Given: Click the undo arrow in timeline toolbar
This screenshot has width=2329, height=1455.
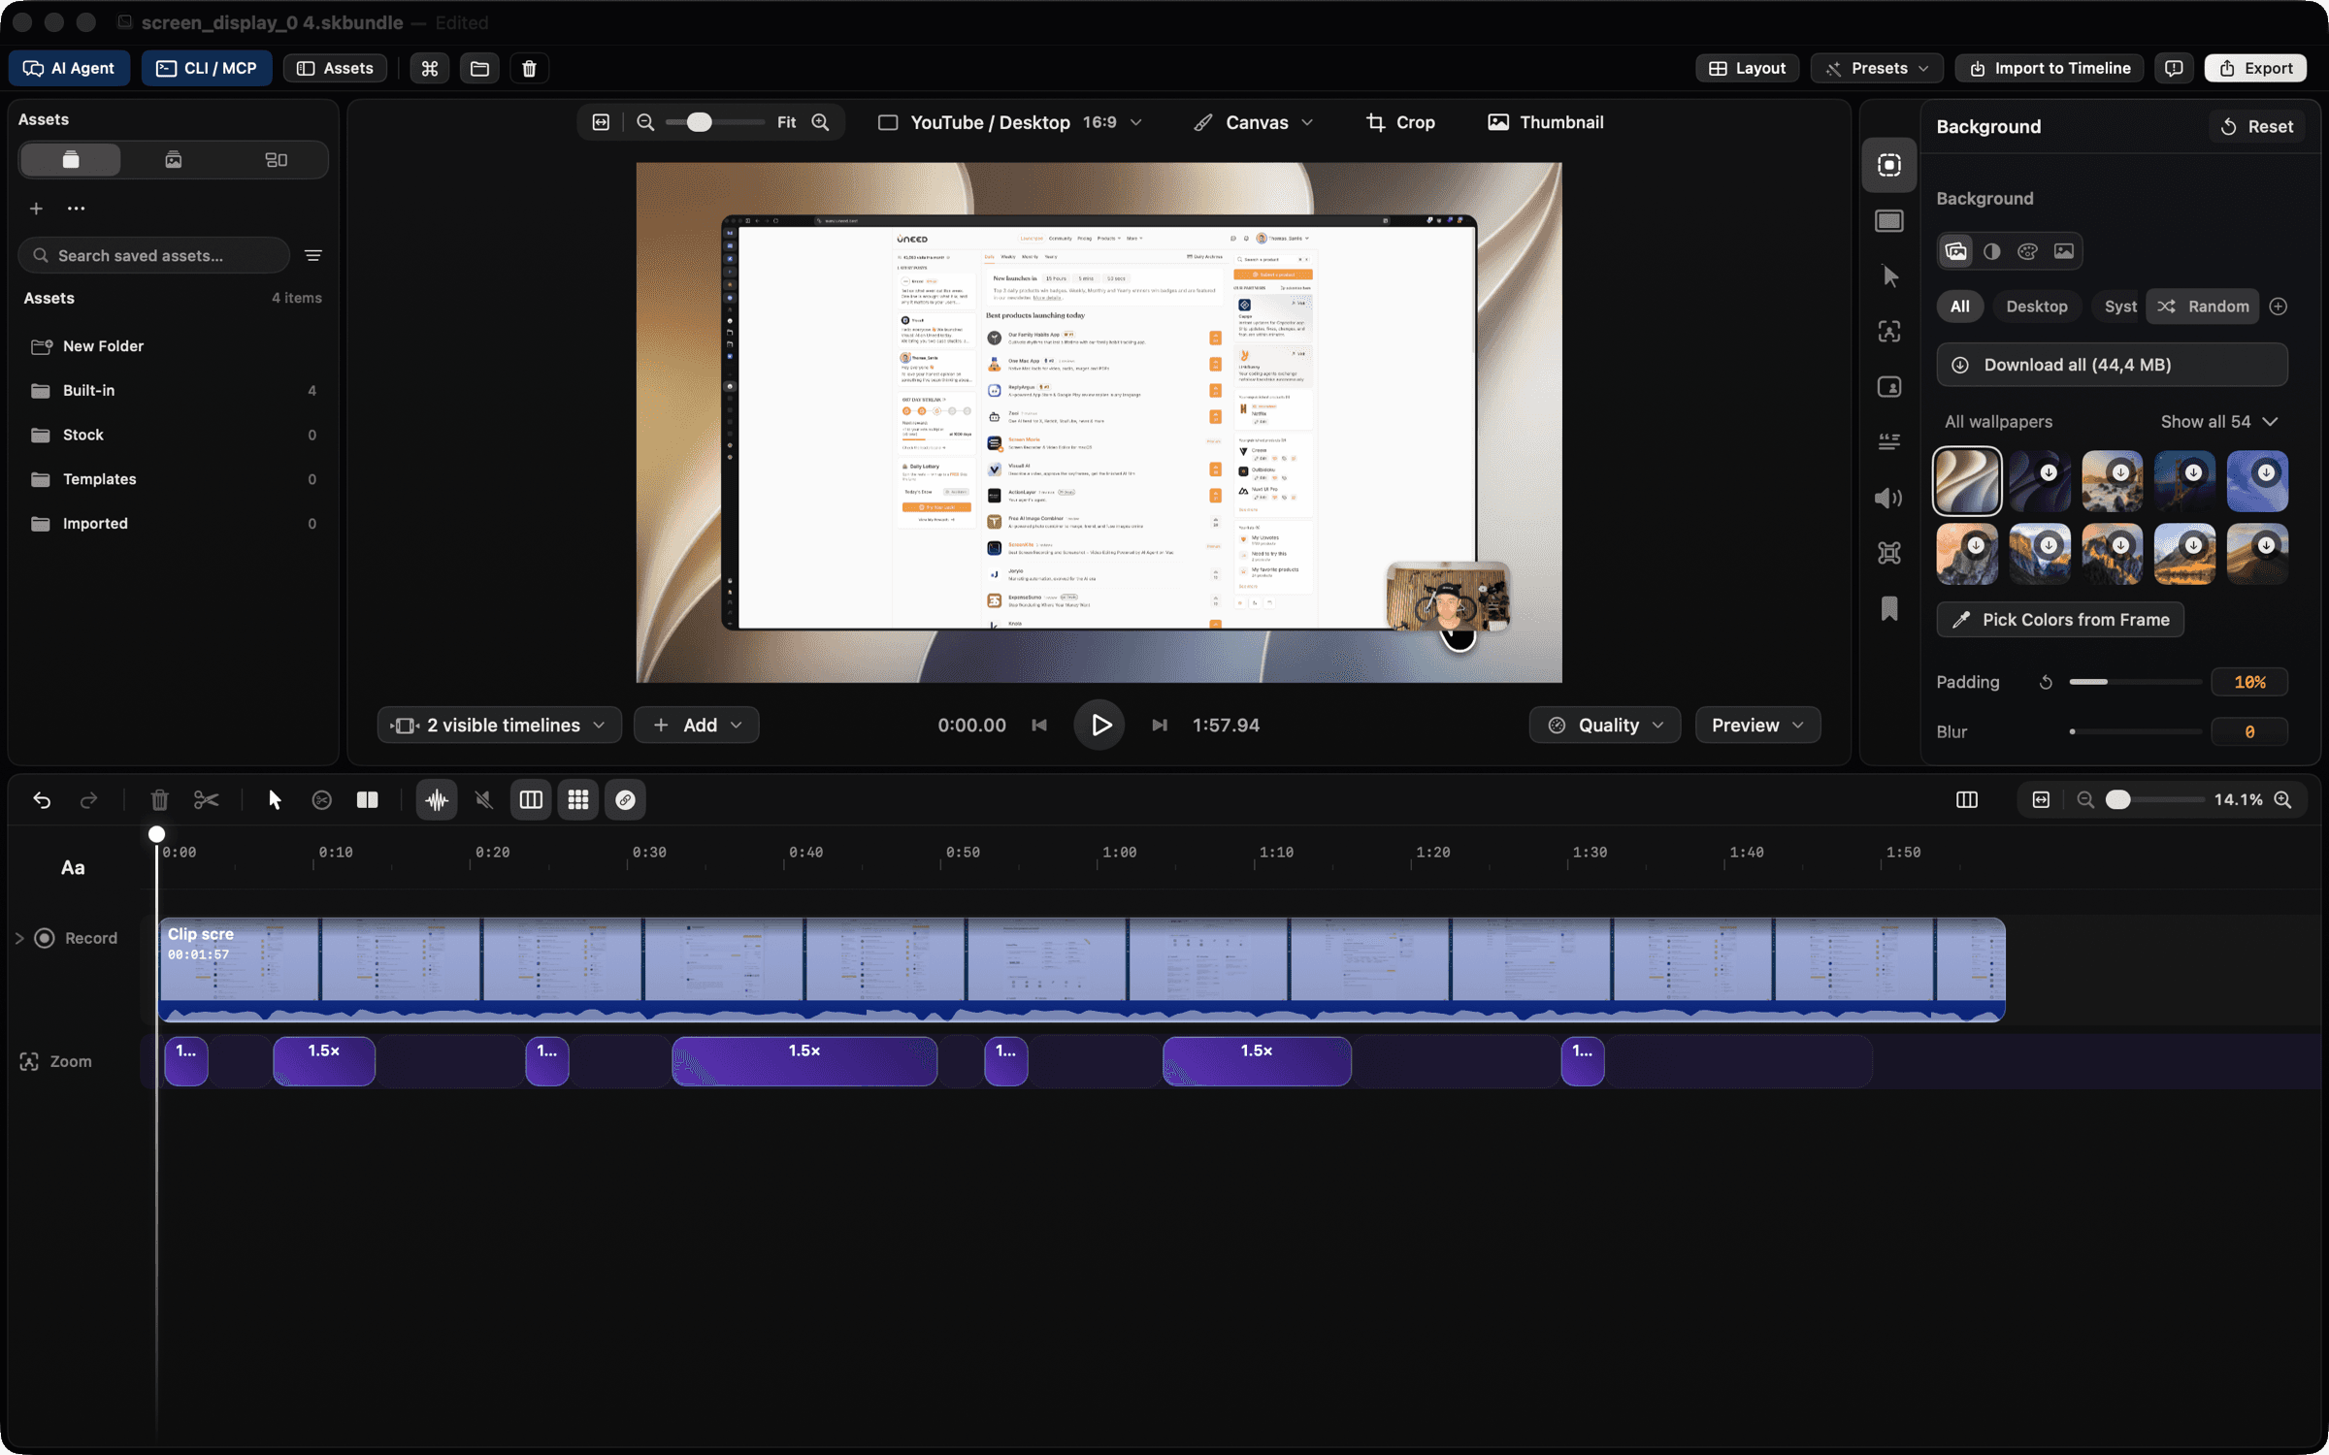Looking at the screenshot, I should click(x=42, y=799).
